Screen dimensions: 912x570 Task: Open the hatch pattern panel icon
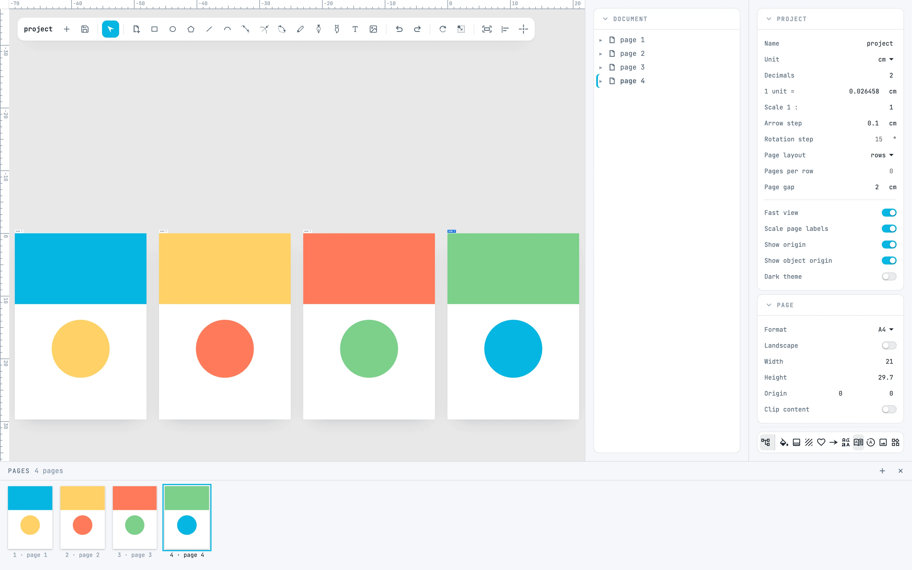coord(809,442)
